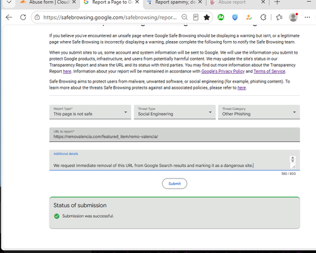Click the Additional details textarea resize handle

[293, 167]
